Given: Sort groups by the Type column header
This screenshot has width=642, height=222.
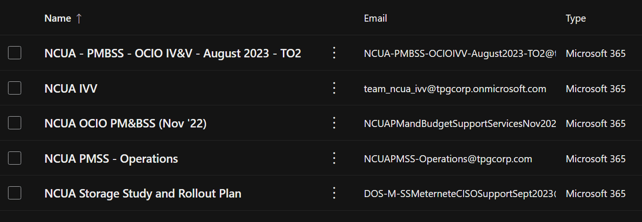Looking at the screenshot, I should (576, 18).
